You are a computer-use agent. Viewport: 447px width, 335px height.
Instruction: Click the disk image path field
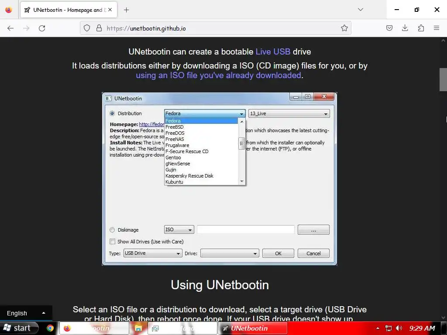tap(246, 229)
